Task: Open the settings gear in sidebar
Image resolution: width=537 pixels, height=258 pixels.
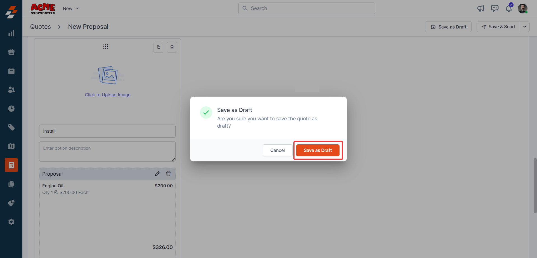Action: click(11, 222)
